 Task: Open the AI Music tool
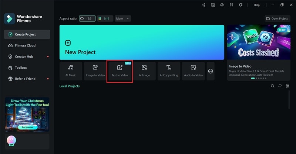(x=71, y=71)
